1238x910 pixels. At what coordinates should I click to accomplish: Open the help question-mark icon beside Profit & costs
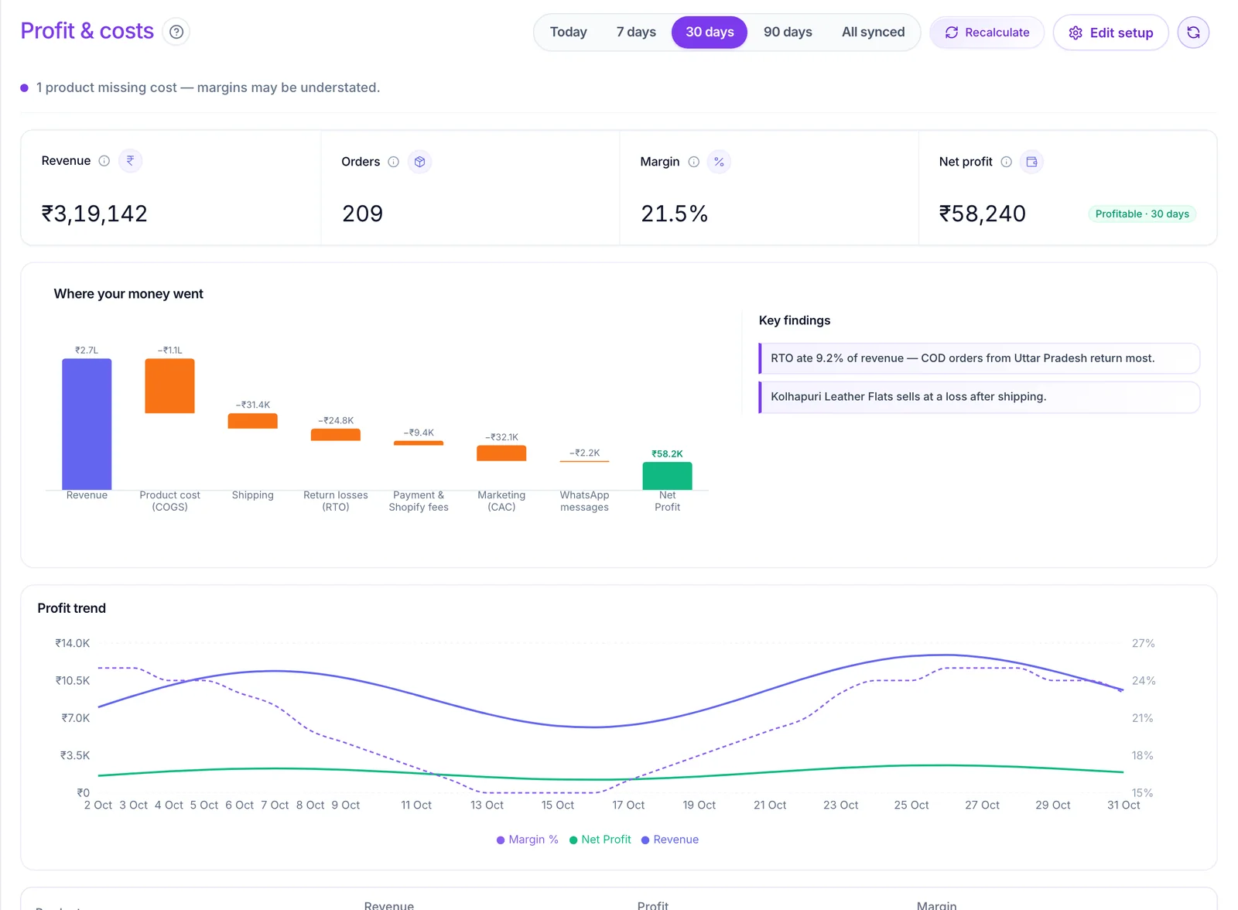[176, 32]
